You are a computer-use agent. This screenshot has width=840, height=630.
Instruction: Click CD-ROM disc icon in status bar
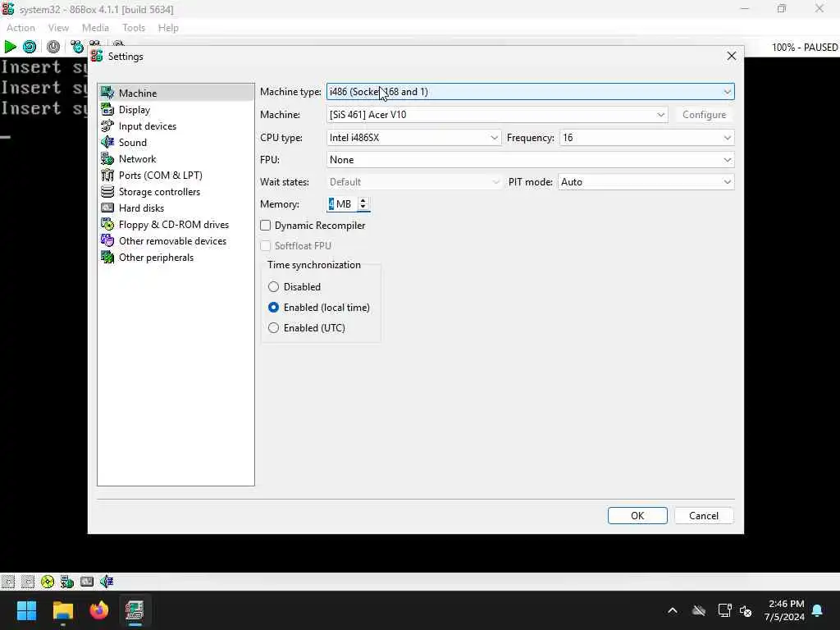(48, 582)
